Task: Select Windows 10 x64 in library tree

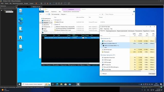Action: (9, 12)
